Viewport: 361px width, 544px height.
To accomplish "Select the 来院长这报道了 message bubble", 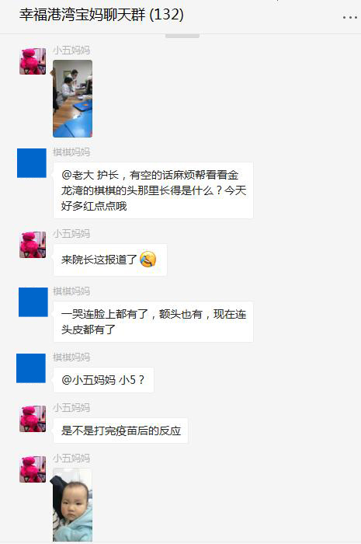I will pos(110,260).
